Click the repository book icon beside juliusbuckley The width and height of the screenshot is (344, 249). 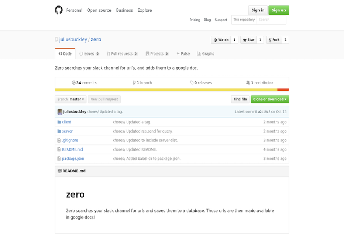[57, 39]
